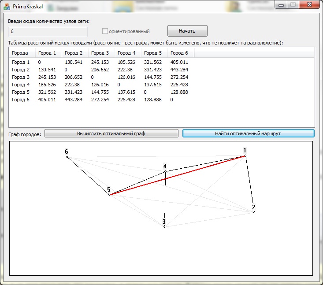Click cell 225.428 in Город 6 row
323x285 pixels.
coord(126,100)
